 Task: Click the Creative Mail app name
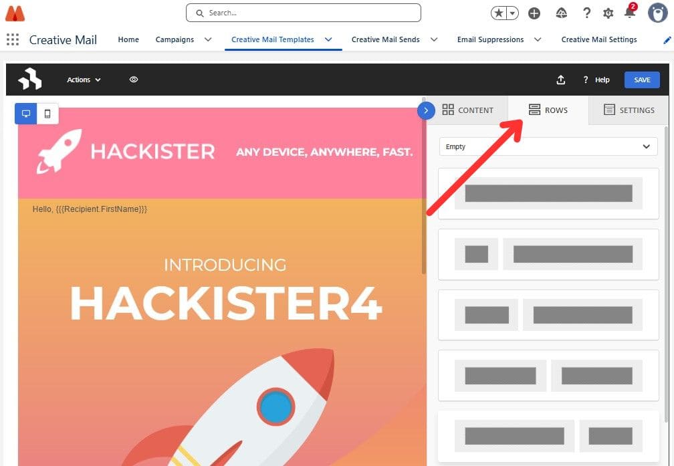(63, 39)
